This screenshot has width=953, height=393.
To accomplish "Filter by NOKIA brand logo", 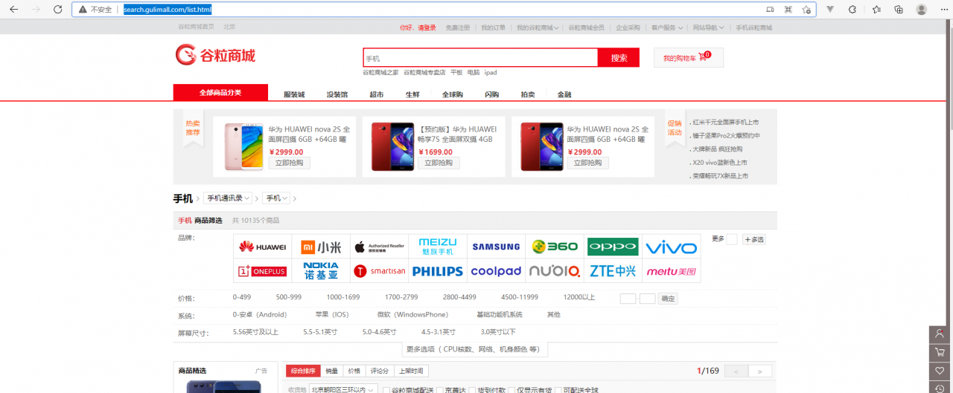I will 321,271.
